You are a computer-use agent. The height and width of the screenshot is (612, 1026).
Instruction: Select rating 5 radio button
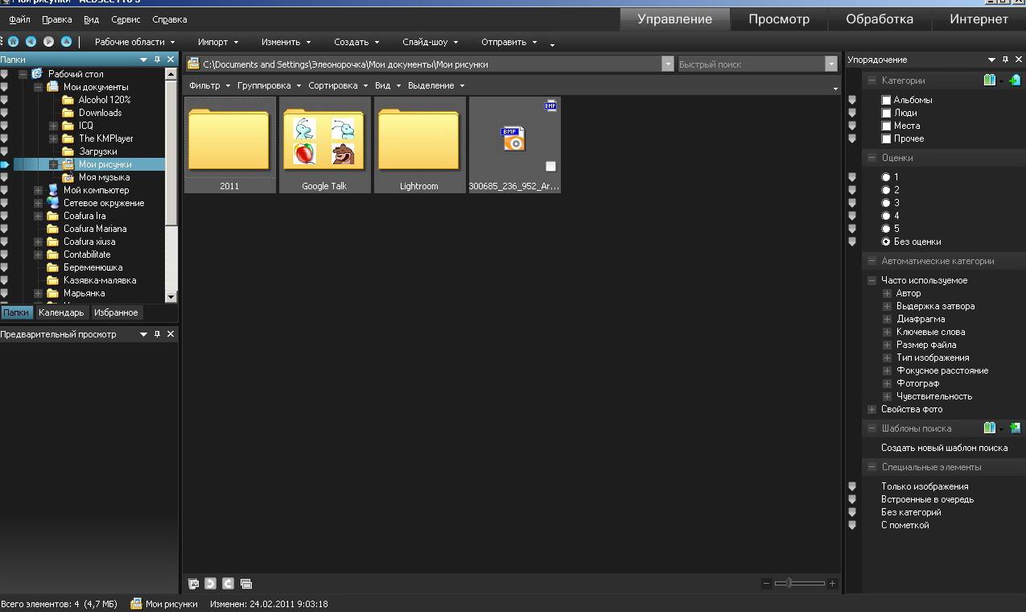pos(886,229)
